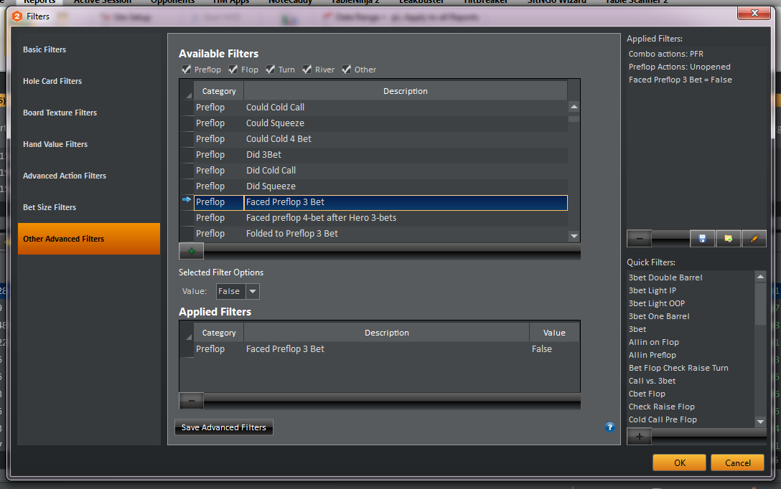The image size is (781, 489).
Task: Click the green plus add-filter button
Action: 191,251
